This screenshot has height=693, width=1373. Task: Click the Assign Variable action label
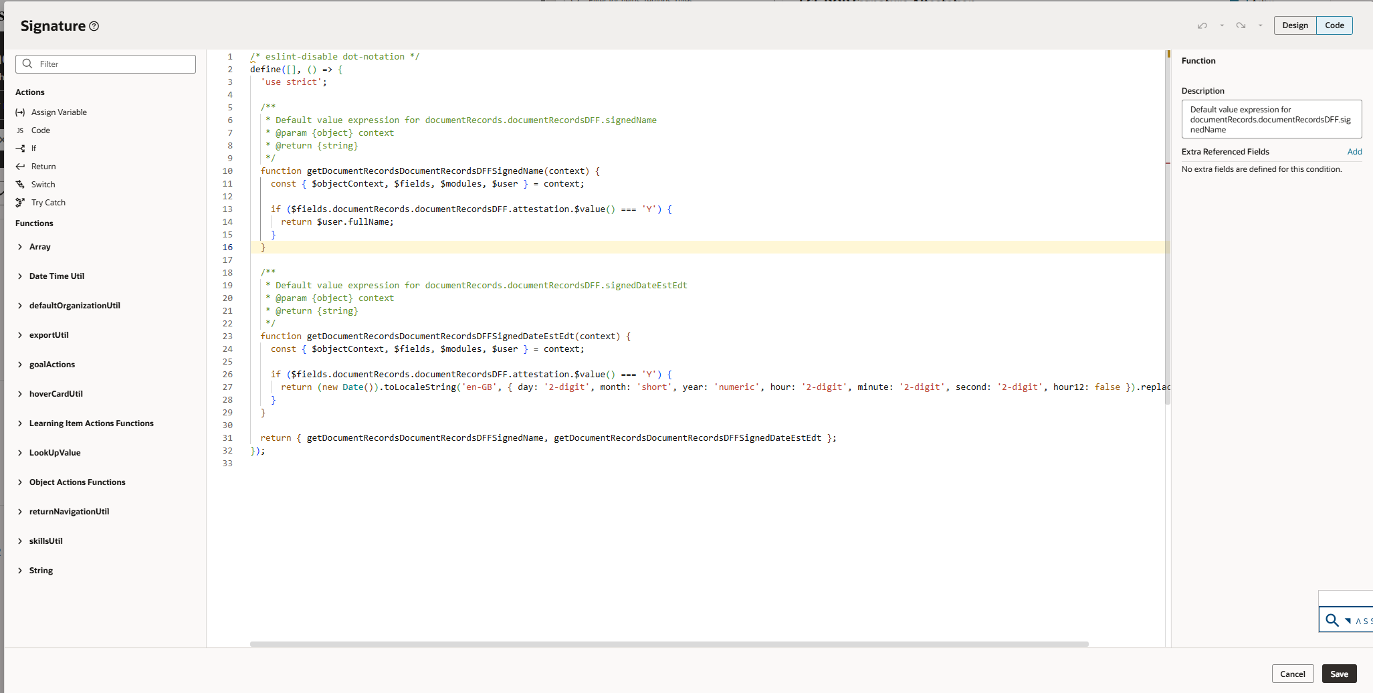[59, 112]
